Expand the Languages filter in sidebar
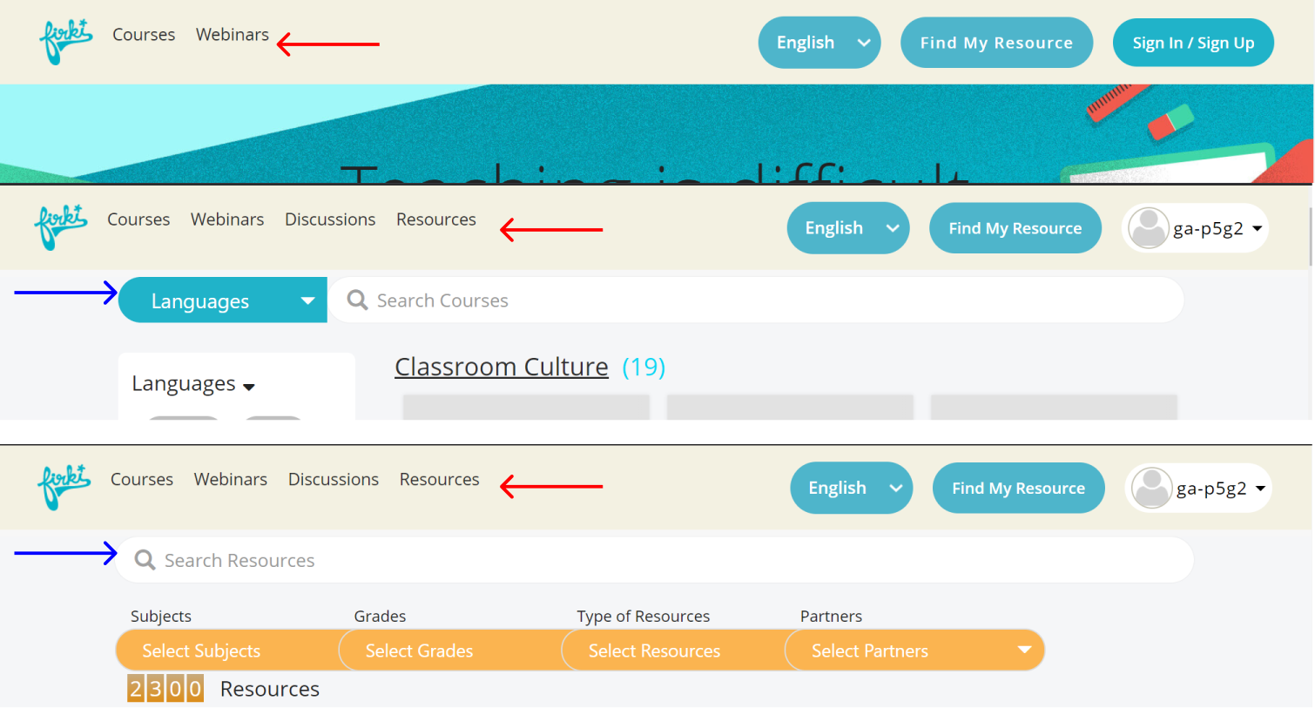Screen dimensions: 1315x708 coord(193,384)
